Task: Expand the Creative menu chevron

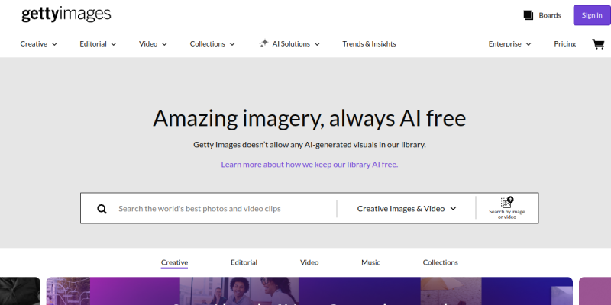Action: point(54,44)
